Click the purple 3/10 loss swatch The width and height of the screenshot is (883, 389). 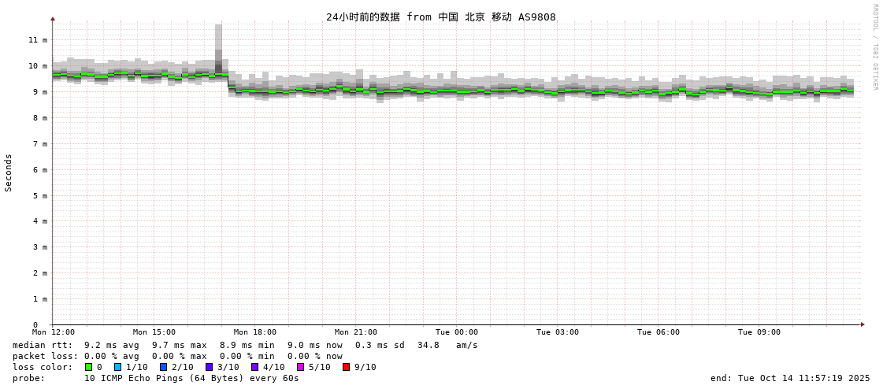tap(209, 367)
